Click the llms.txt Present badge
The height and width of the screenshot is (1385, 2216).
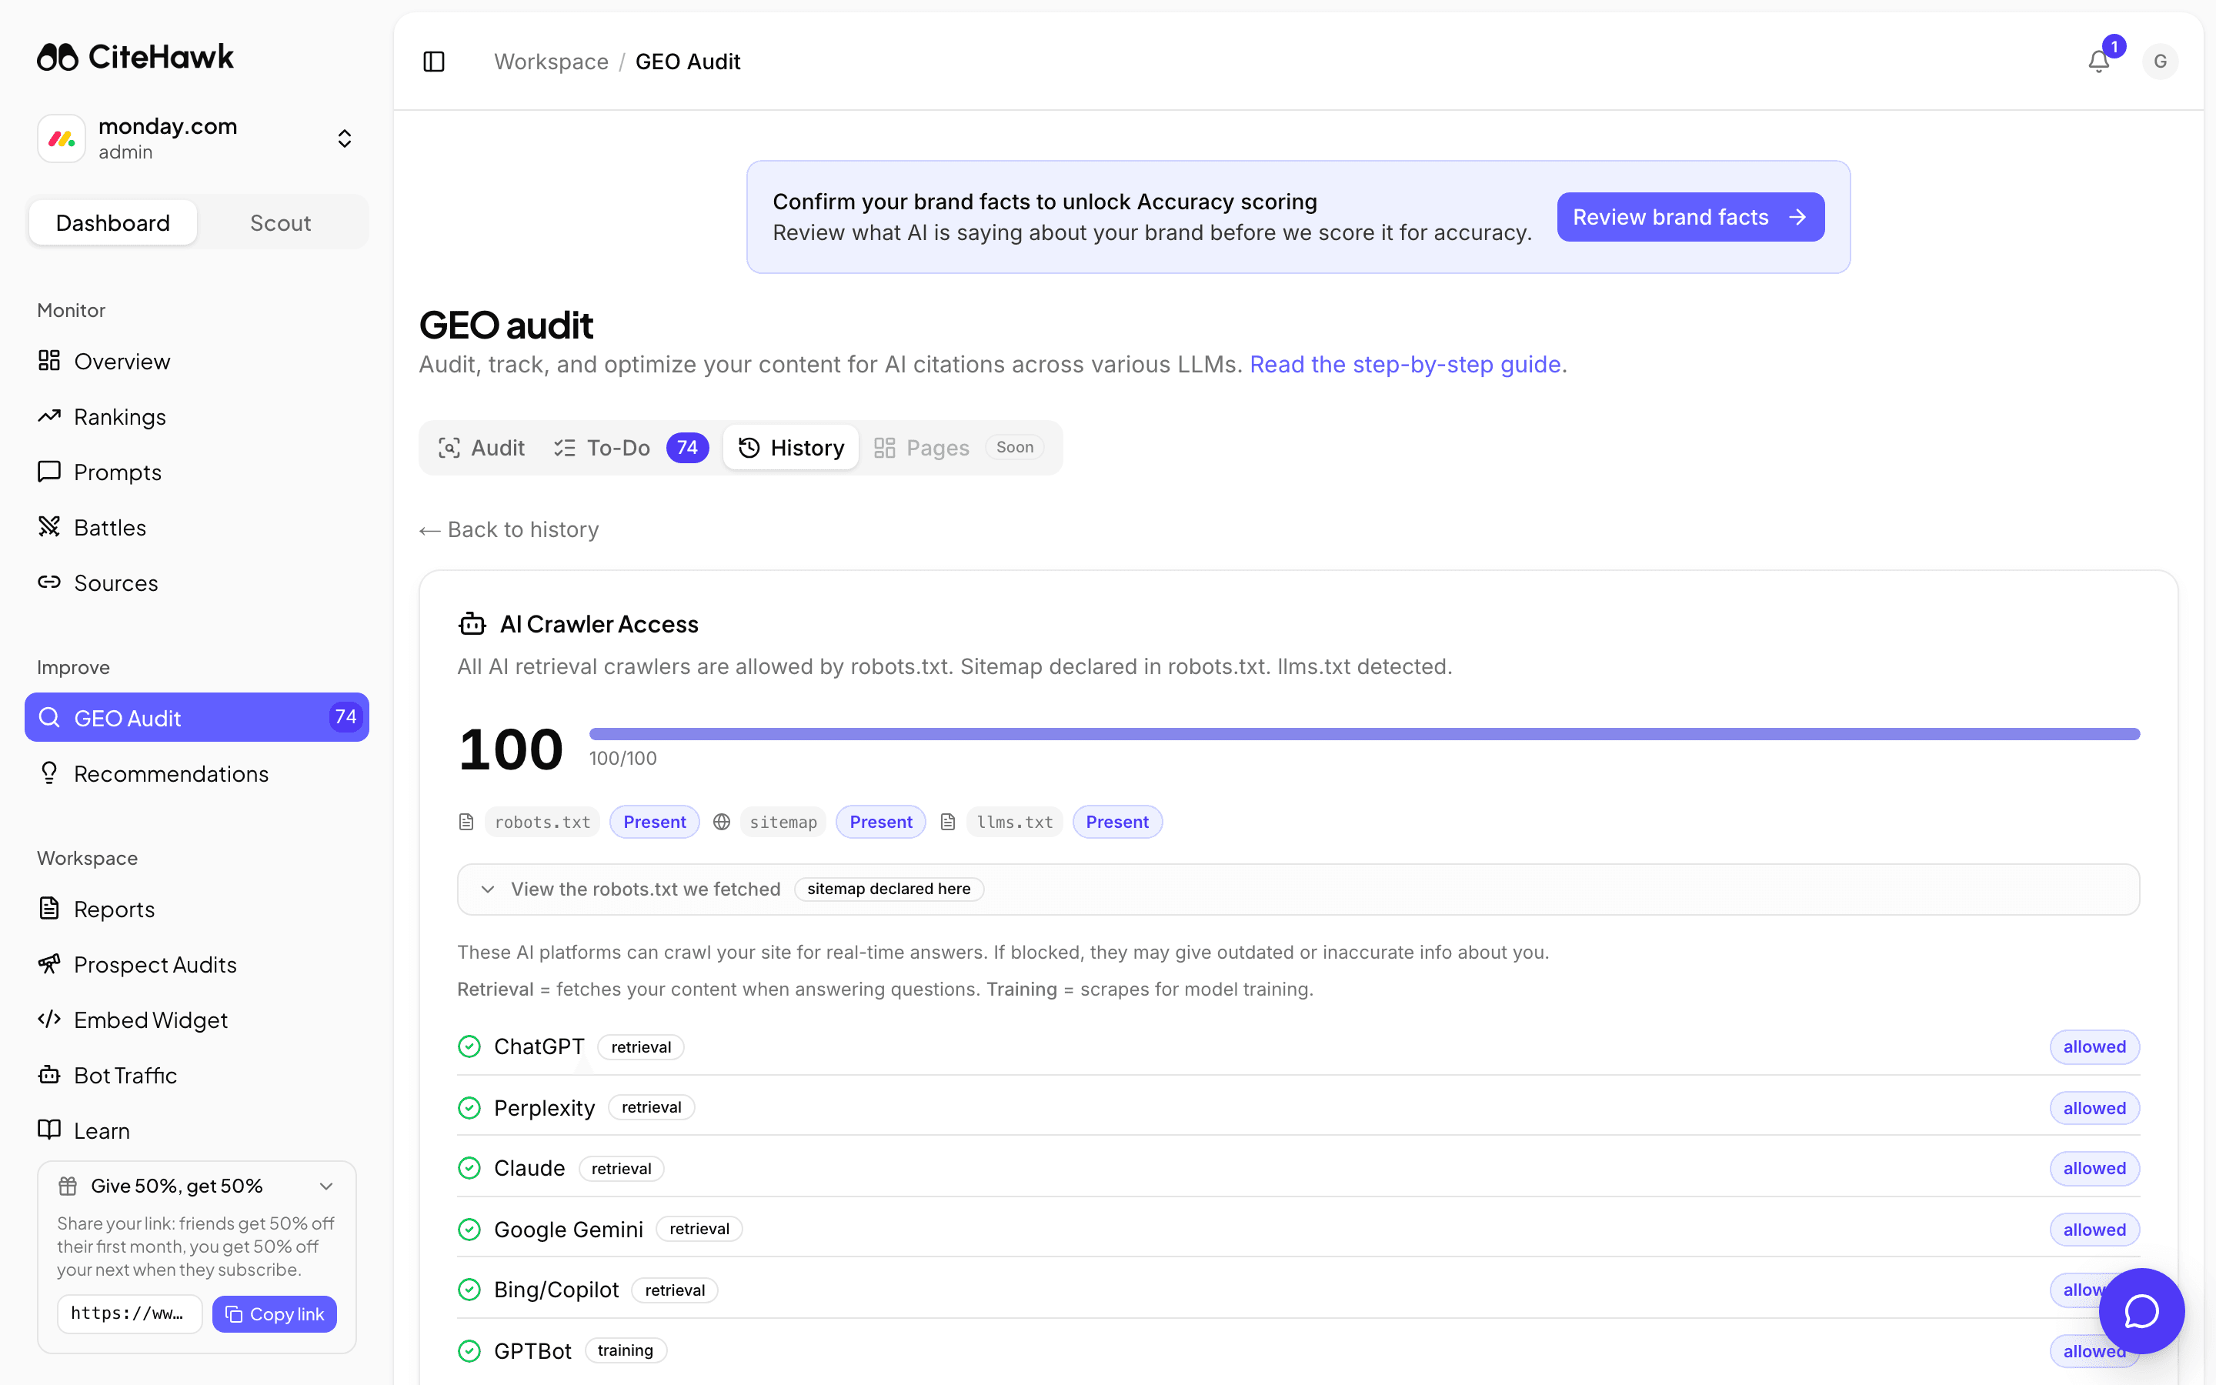[1116, 822]
